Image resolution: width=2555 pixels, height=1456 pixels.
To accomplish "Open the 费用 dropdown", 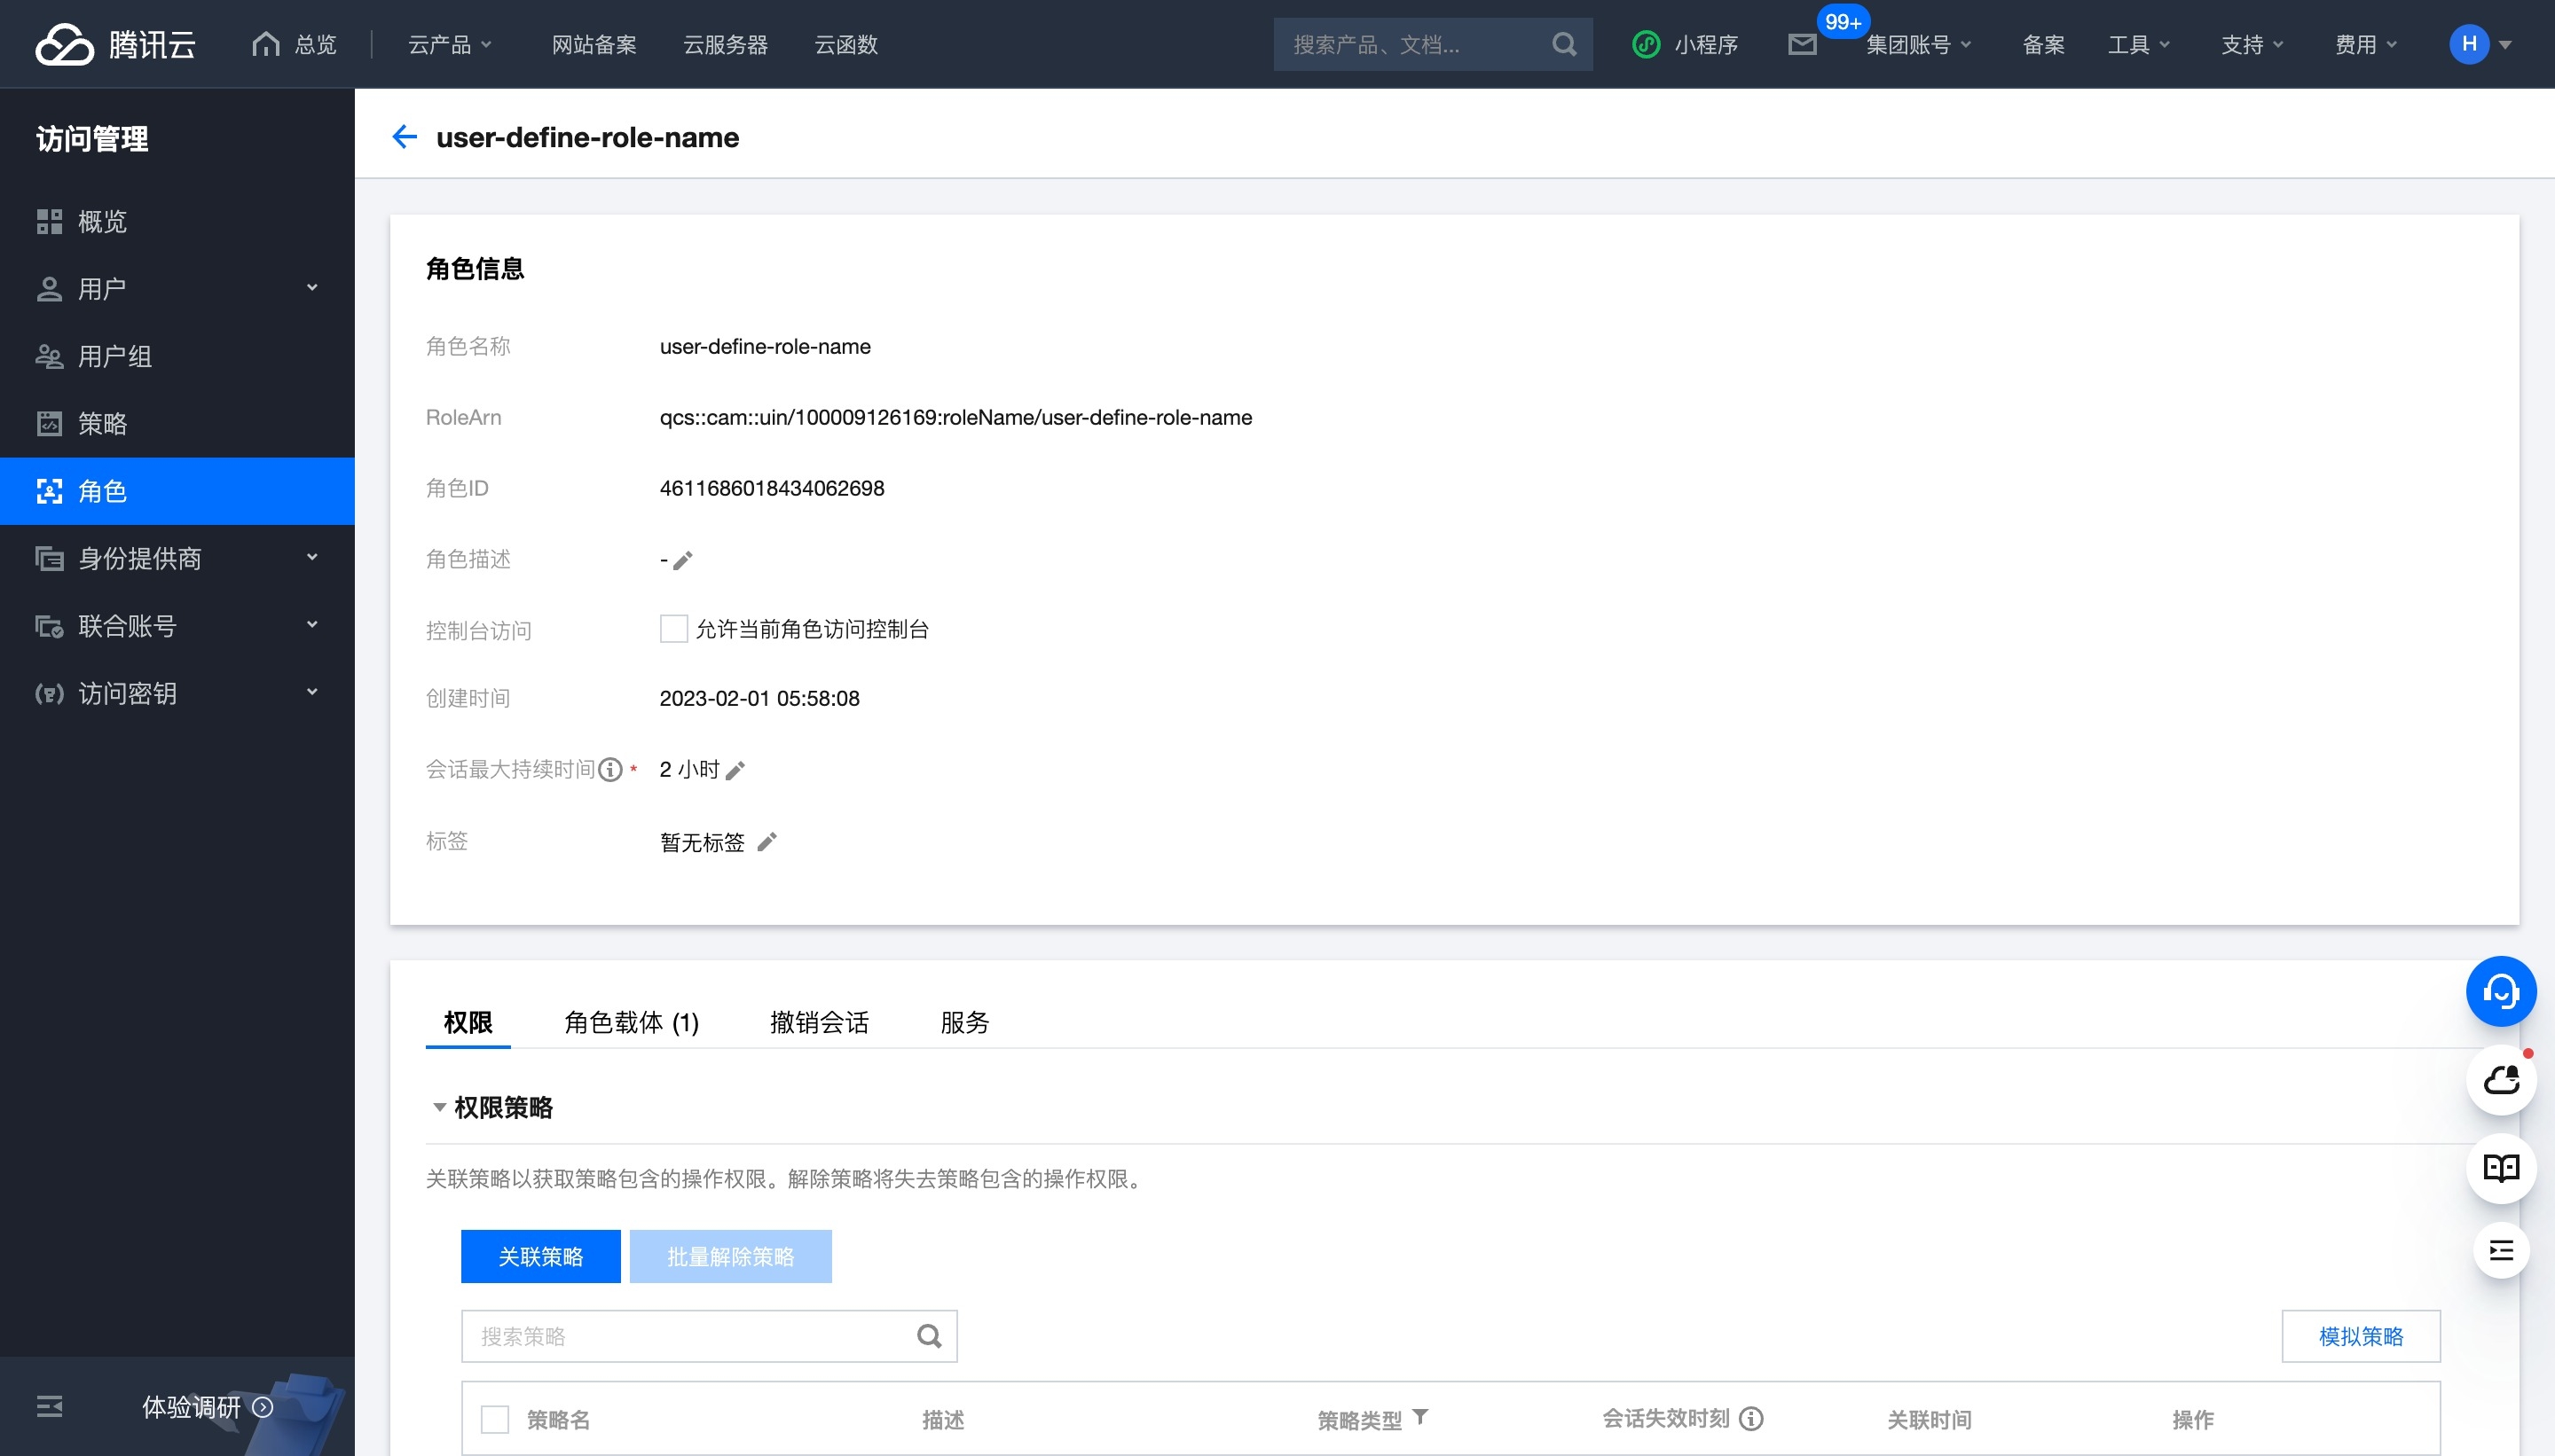I will [2365, 44].
